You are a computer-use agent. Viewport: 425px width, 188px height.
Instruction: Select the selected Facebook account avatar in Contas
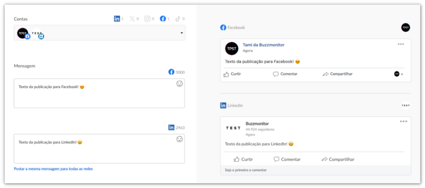[x=22, y=33]
